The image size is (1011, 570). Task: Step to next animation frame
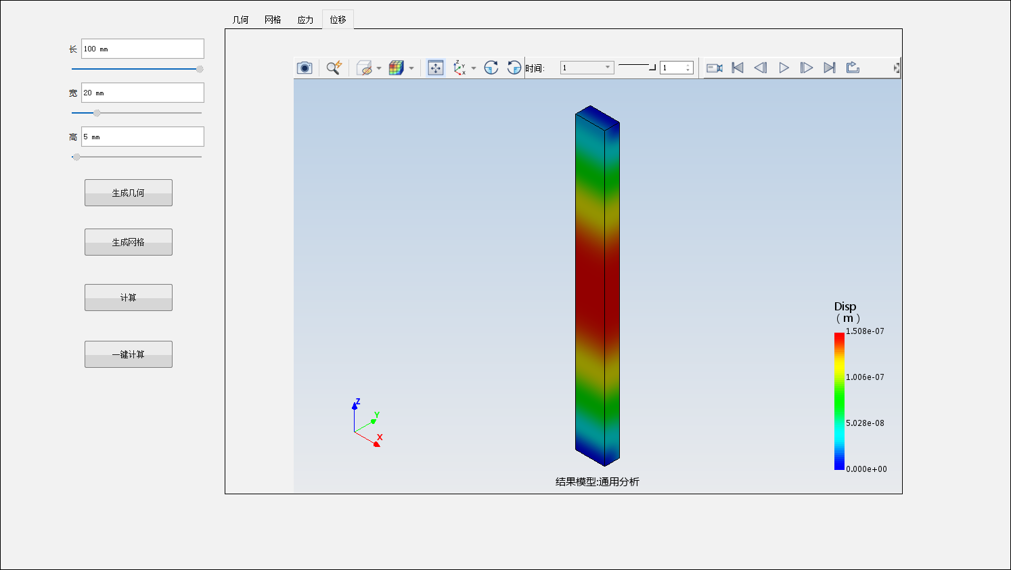pos(807,68)
